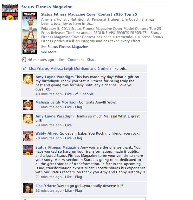Like the Status Fitness Magazine post
Screen dimensions: 193x200
61,60
